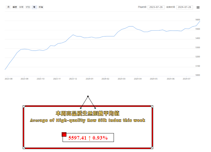Select the 年 (year) range option
This screenshot has width=211, height=152.
(35, 7)
